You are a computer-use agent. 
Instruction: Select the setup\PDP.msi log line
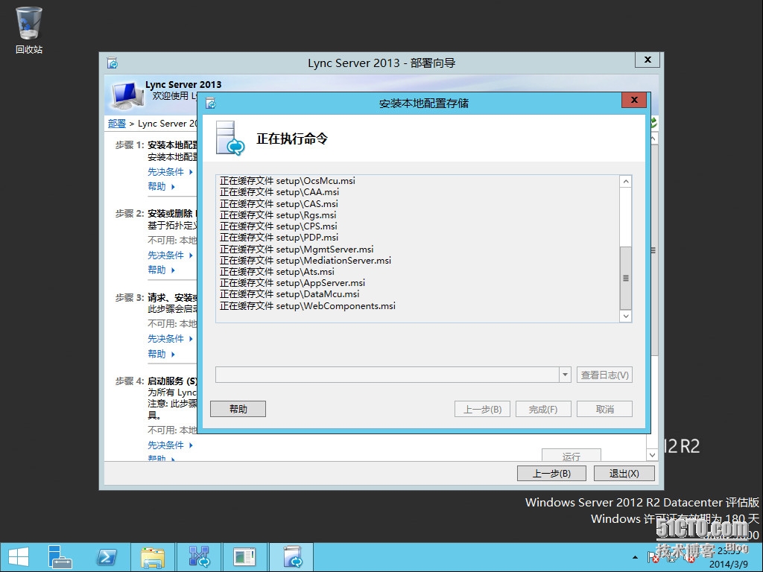pyautogui.click(x=279, y=238)
